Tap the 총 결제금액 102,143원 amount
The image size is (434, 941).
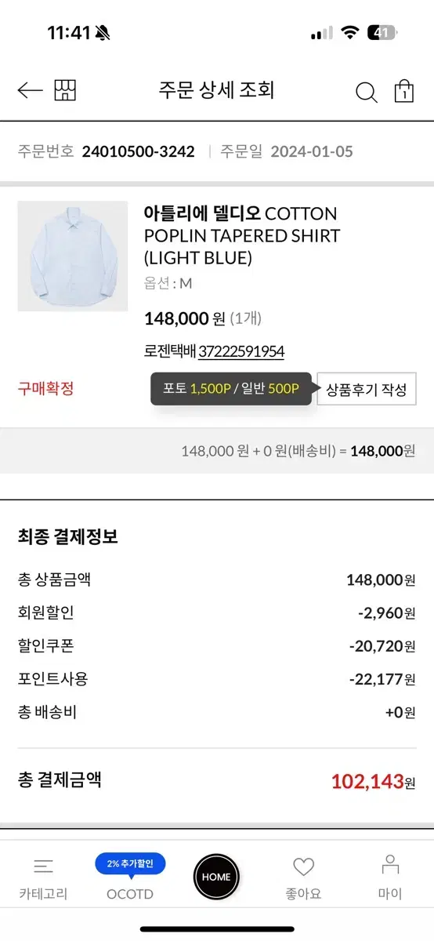(373, 781)
